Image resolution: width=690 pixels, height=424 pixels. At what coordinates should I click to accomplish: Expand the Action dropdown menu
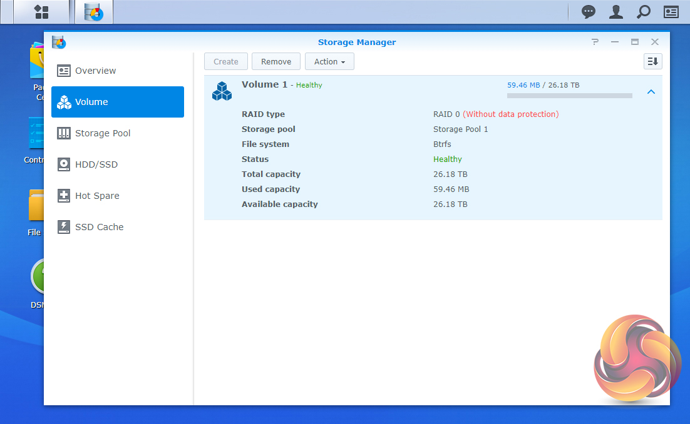click(x=329, y=61)
